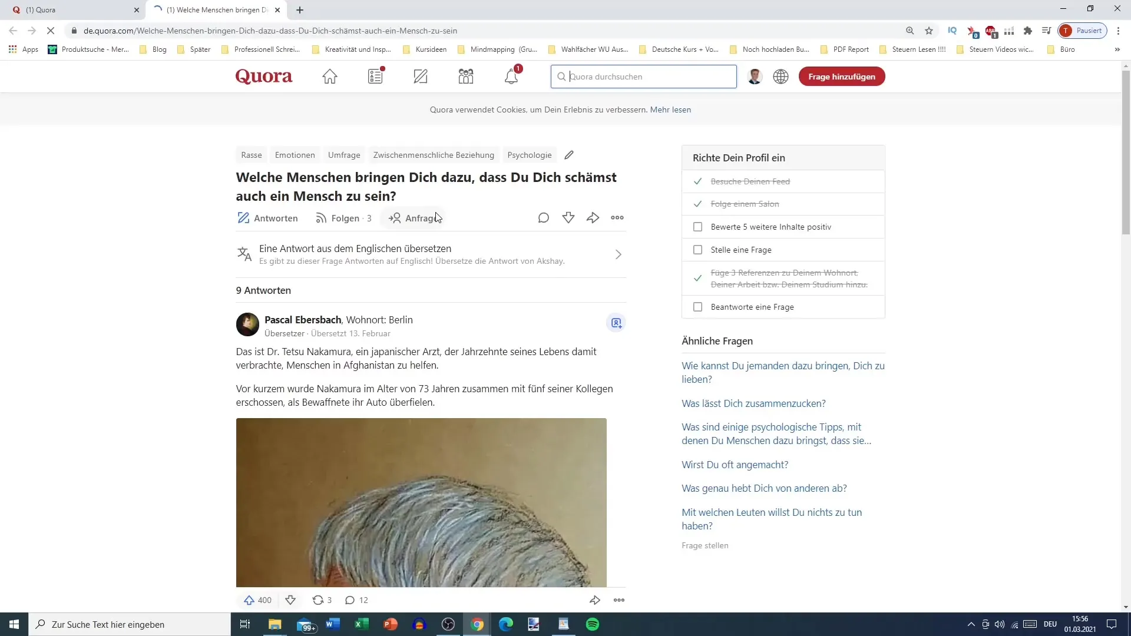This screenshot has height=636, width=1131.
Task: Open 'Wirst Du oft angemacht?' question
Action: [x=735, y=465]
